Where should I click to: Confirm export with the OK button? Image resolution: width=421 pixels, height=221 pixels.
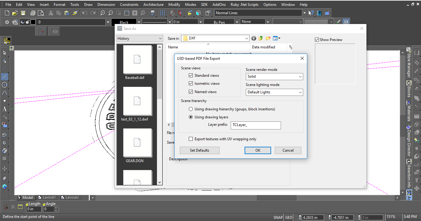click(258, 150)
